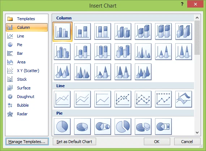Select the Surface chart category
Viewport: 206px width, 151px height.
tap(27, 88)
